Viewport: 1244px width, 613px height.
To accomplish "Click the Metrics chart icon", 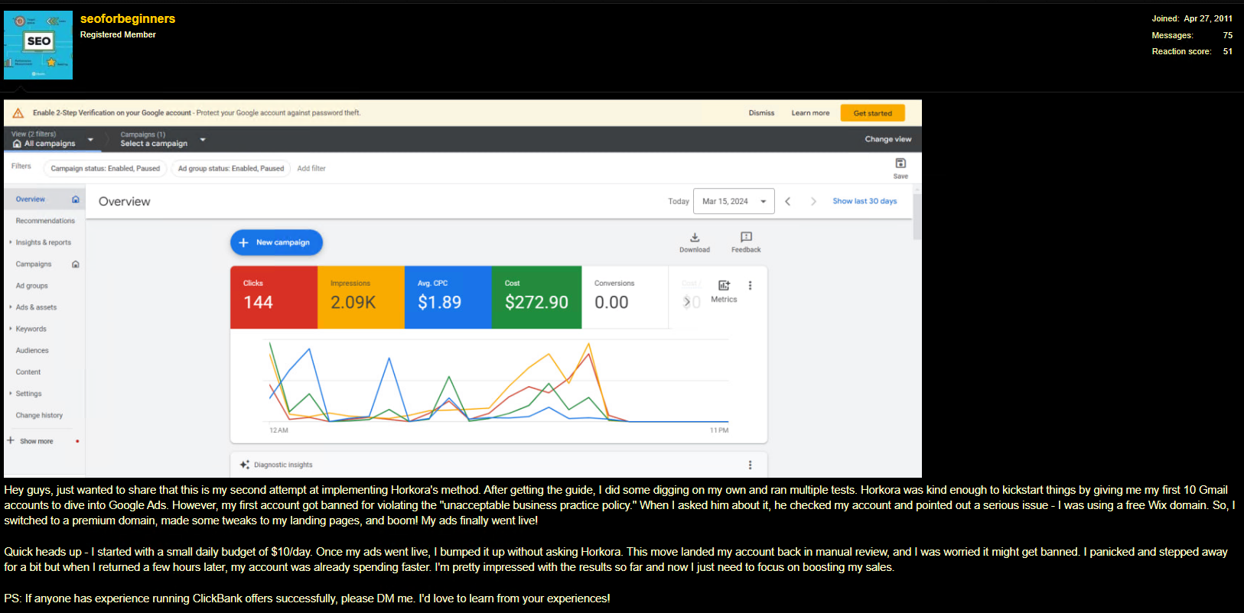I will coord(724,285).
